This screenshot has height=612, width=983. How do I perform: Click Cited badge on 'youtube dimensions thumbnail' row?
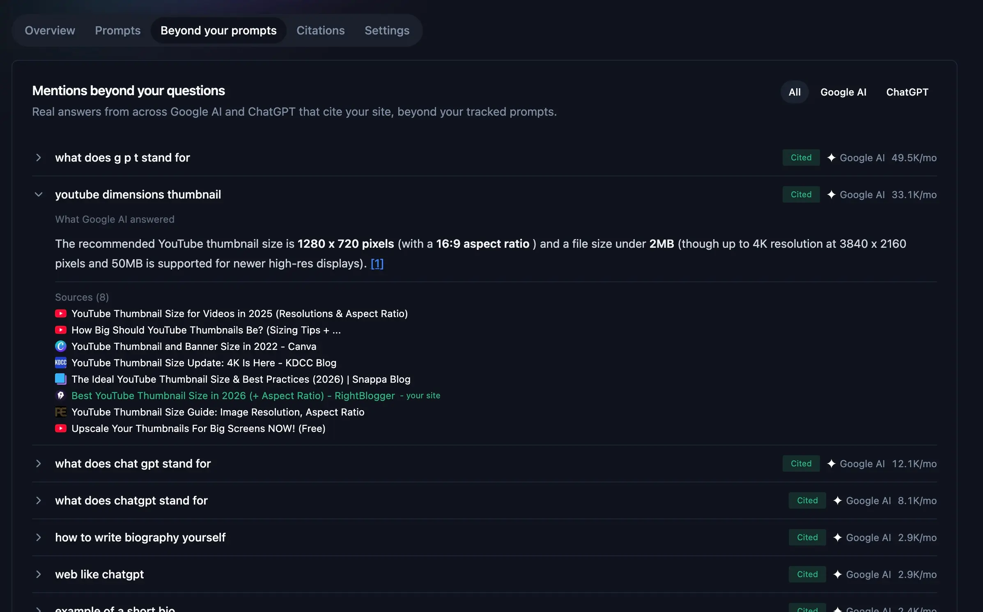(801, 194)
